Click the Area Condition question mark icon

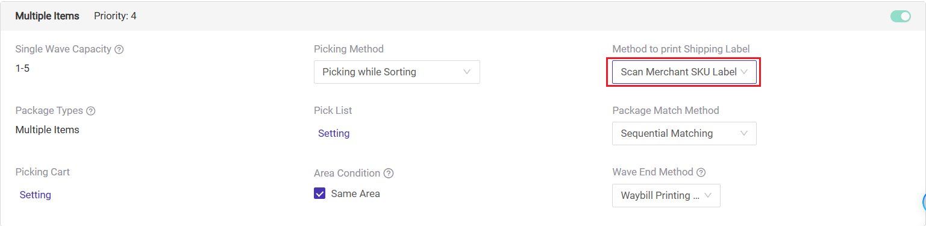coord(389,174)
